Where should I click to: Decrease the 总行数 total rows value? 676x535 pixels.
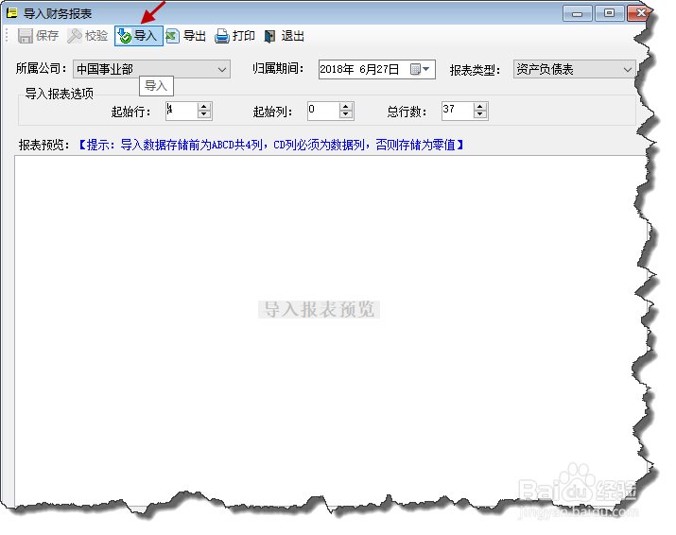pos(480,115)
